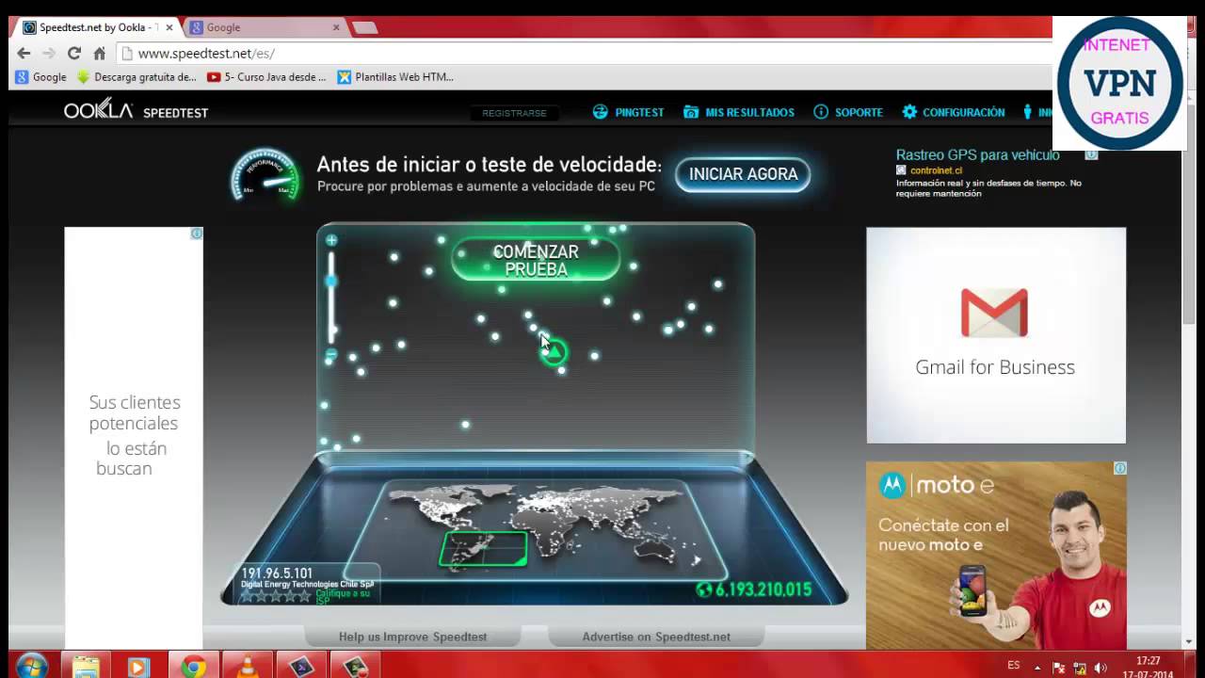Click the Ookla Speedtest logo
Viewport: 1205px width, 678px height.
pyautogui.click(x=136, y=110)
